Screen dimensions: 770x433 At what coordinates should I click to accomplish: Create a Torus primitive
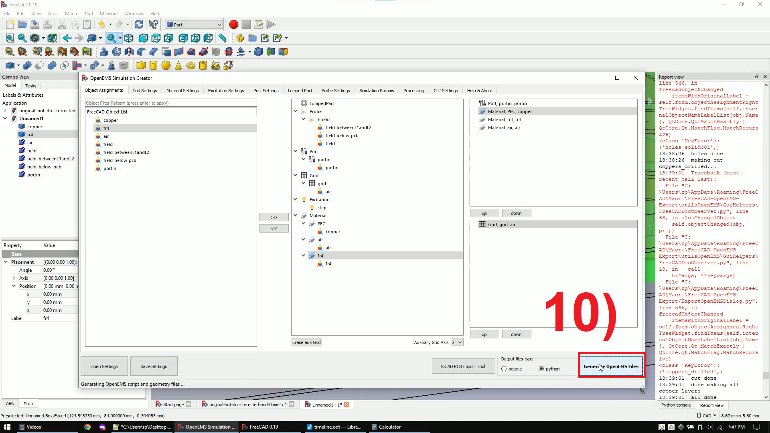coord(190,65)
